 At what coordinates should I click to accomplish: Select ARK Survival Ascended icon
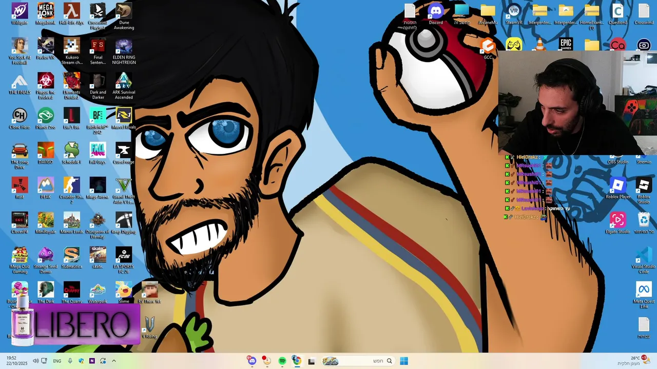(x=124, y=86)
